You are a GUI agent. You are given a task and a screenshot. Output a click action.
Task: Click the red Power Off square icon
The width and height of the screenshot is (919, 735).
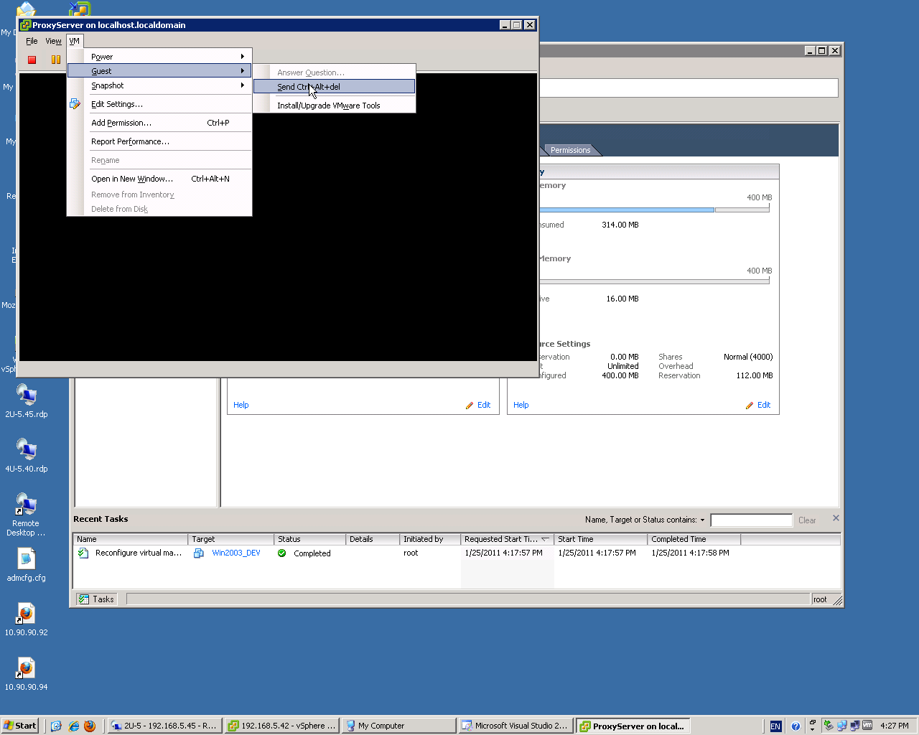pyautogui.click(x=32, y=60)
